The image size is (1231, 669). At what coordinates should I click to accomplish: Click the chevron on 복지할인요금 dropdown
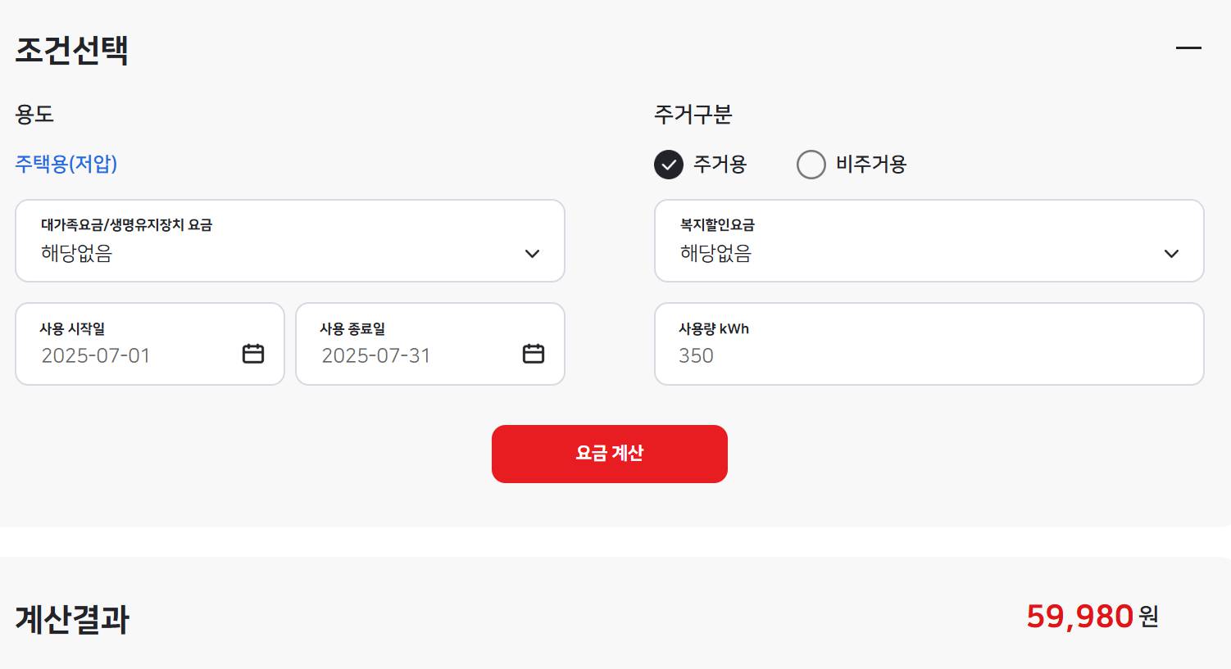(1170, 253)
